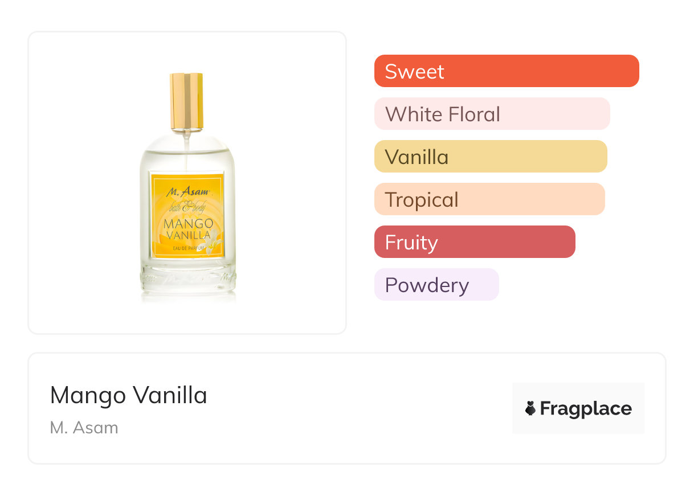This screenshot has width=694, height=492.
Task: Click the White Floral accord bar
Action: tap(492, 114)
